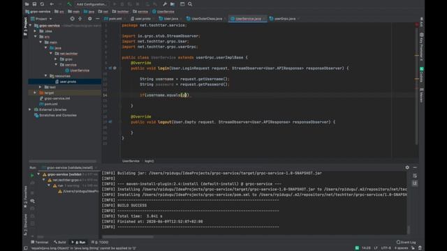Open settings with the wrench icon
This screenshot has width=447, height=251.
tap(165, 4)
